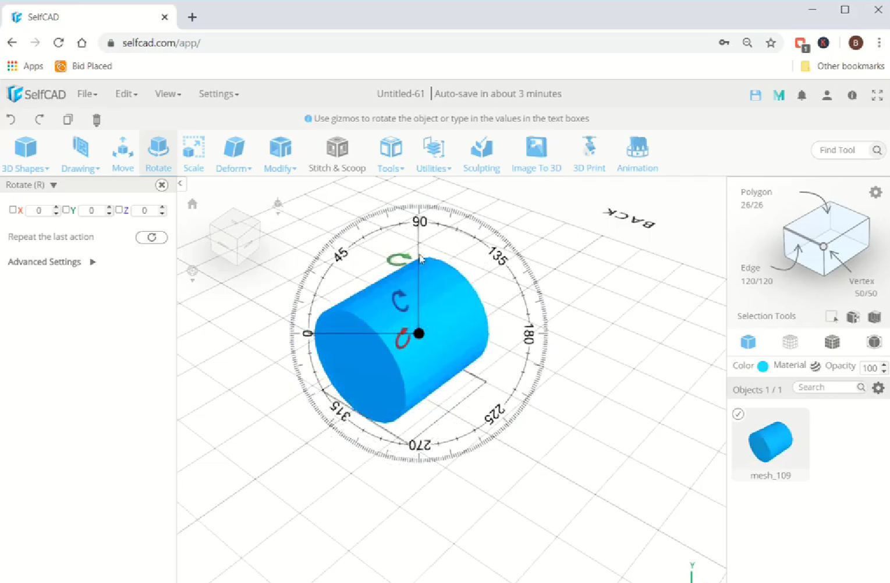Click the Delete trash icon

(x=97, y=120)
